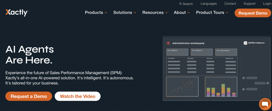Open the Languages link
The width and height of the screenshot is (272, 111).
coord(209,4)
